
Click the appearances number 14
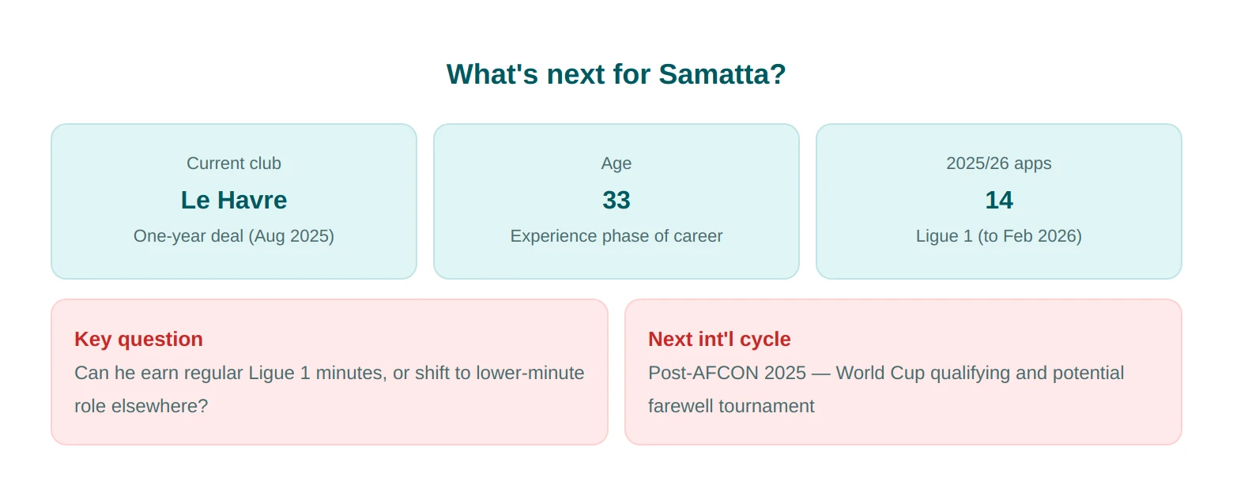click(x=999, y=200)
